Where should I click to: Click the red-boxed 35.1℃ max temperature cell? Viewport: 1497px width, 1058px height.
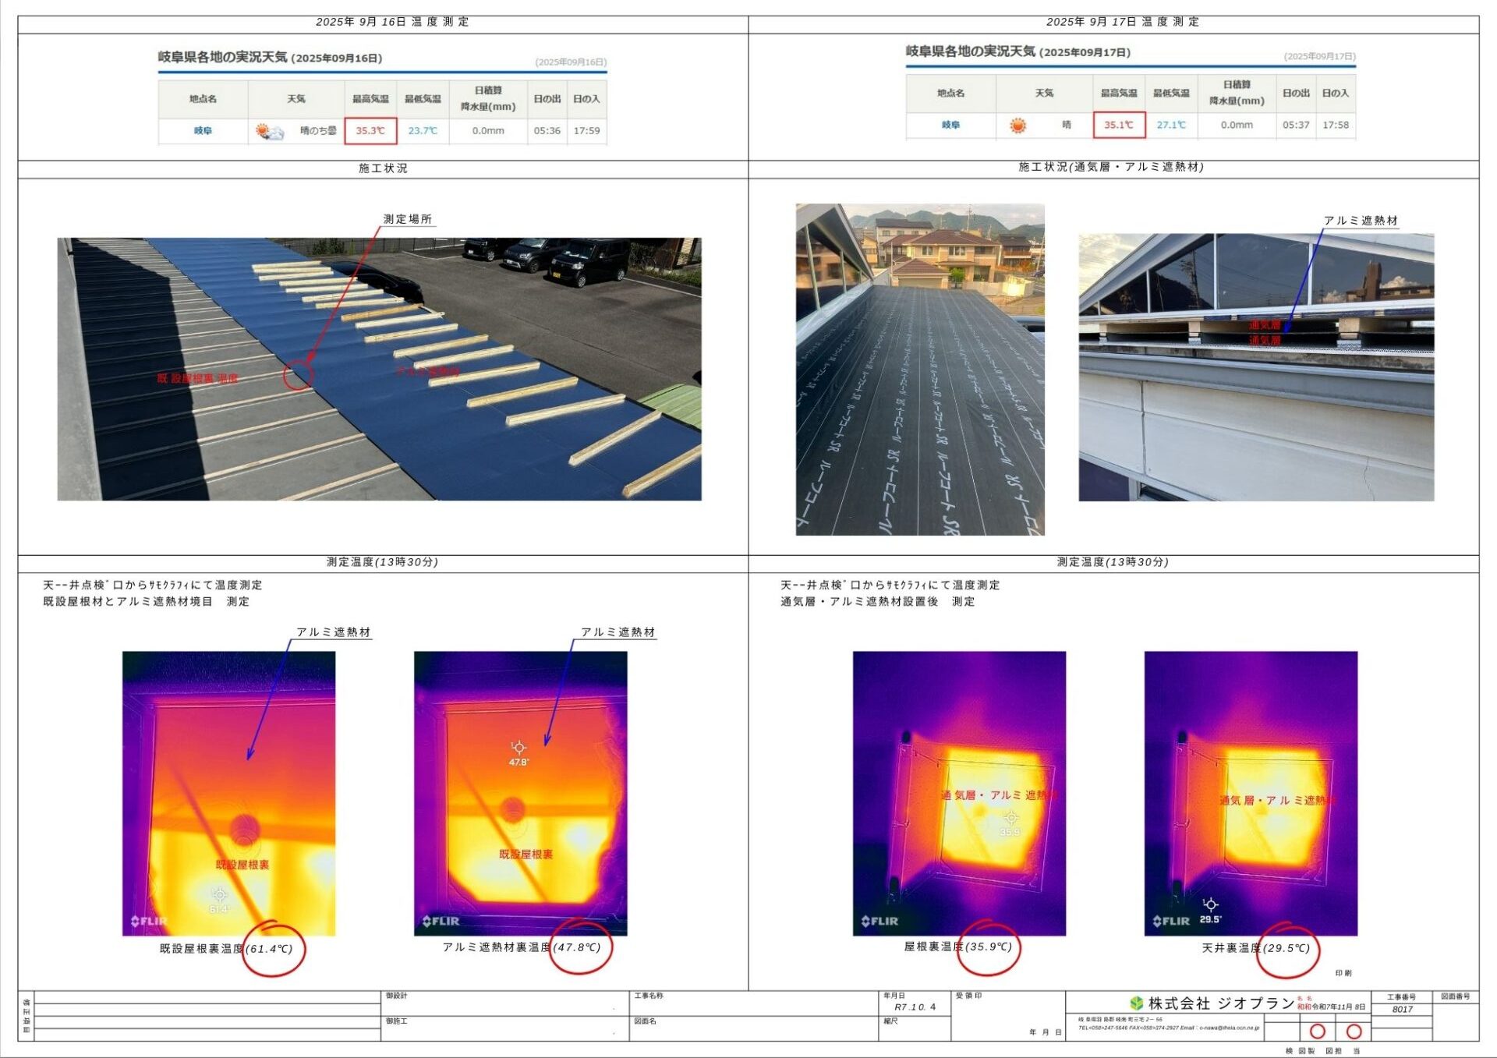pos(1118,125)
